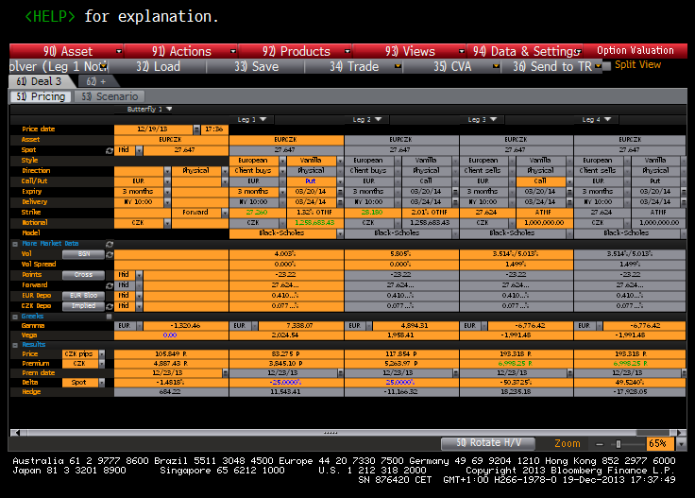The width and height of the screenshot is (695, 498).
Task: Open the 91) Actions menu
Action: [x=181, y=51]
